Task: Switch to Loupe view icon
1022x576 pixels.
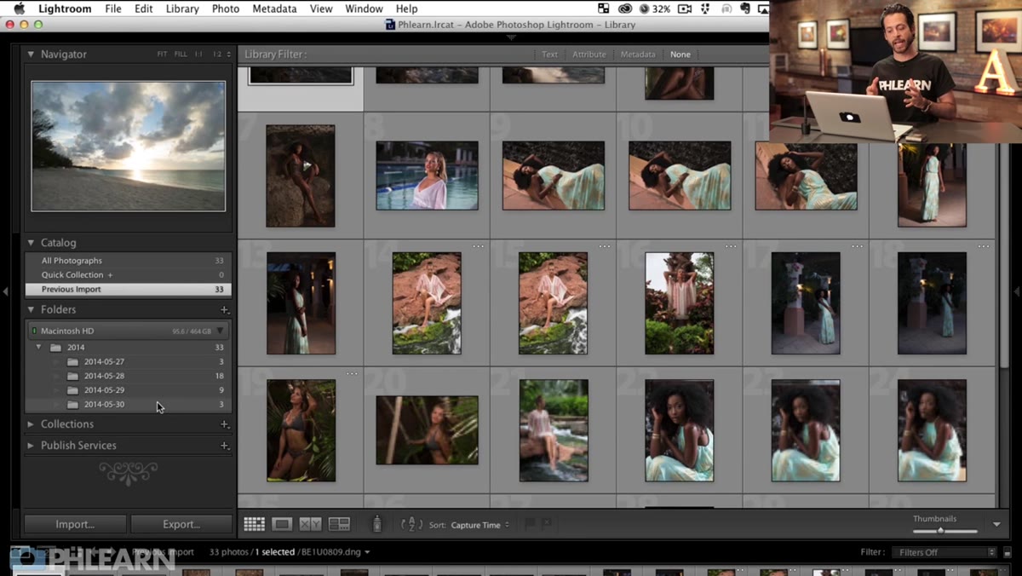Action: (282, 524)
